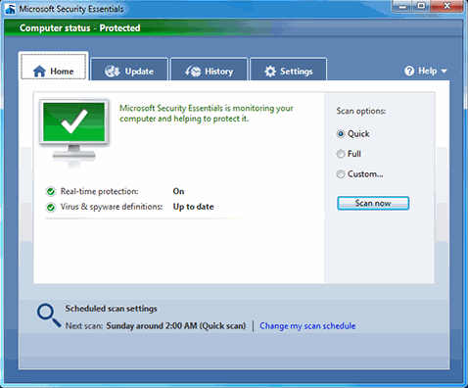Screen dimensions: 468x388
Task: Close the Security Essentials window
Action: 447,6
